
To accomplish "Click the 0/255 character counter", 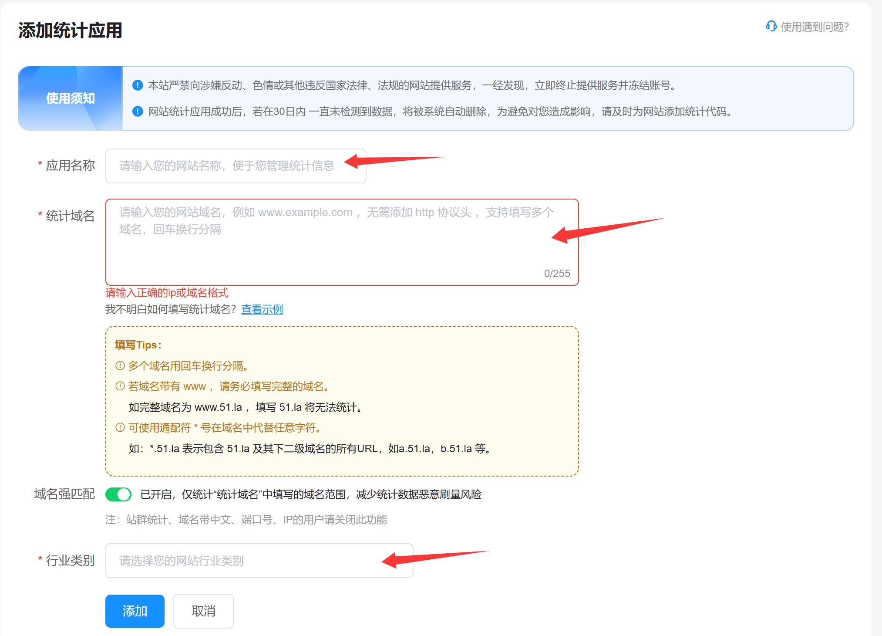I will point(557,274).
